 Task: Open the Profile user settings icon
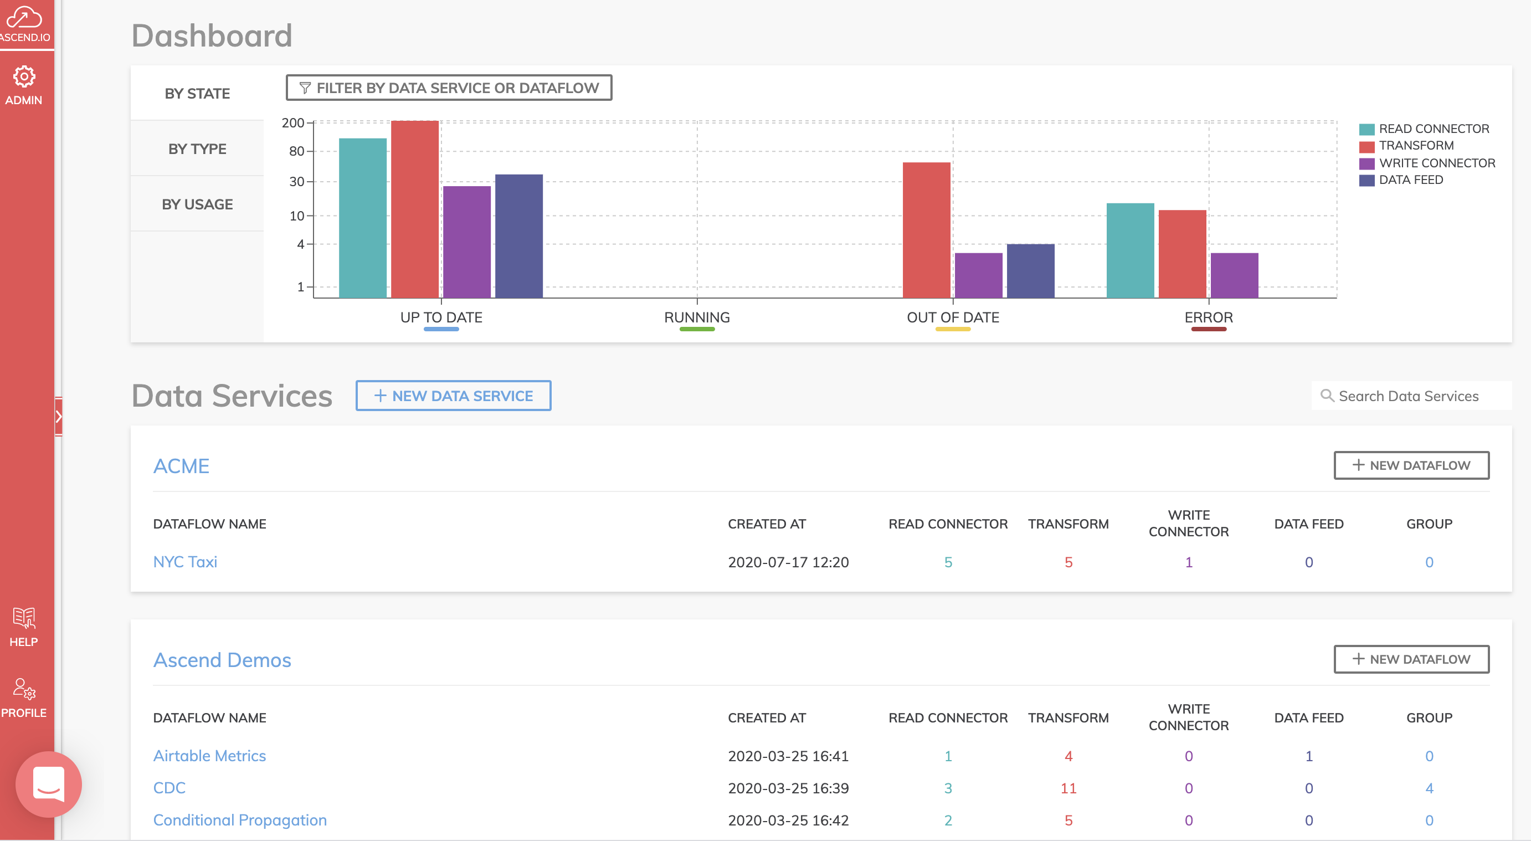[x=24, y=698]
